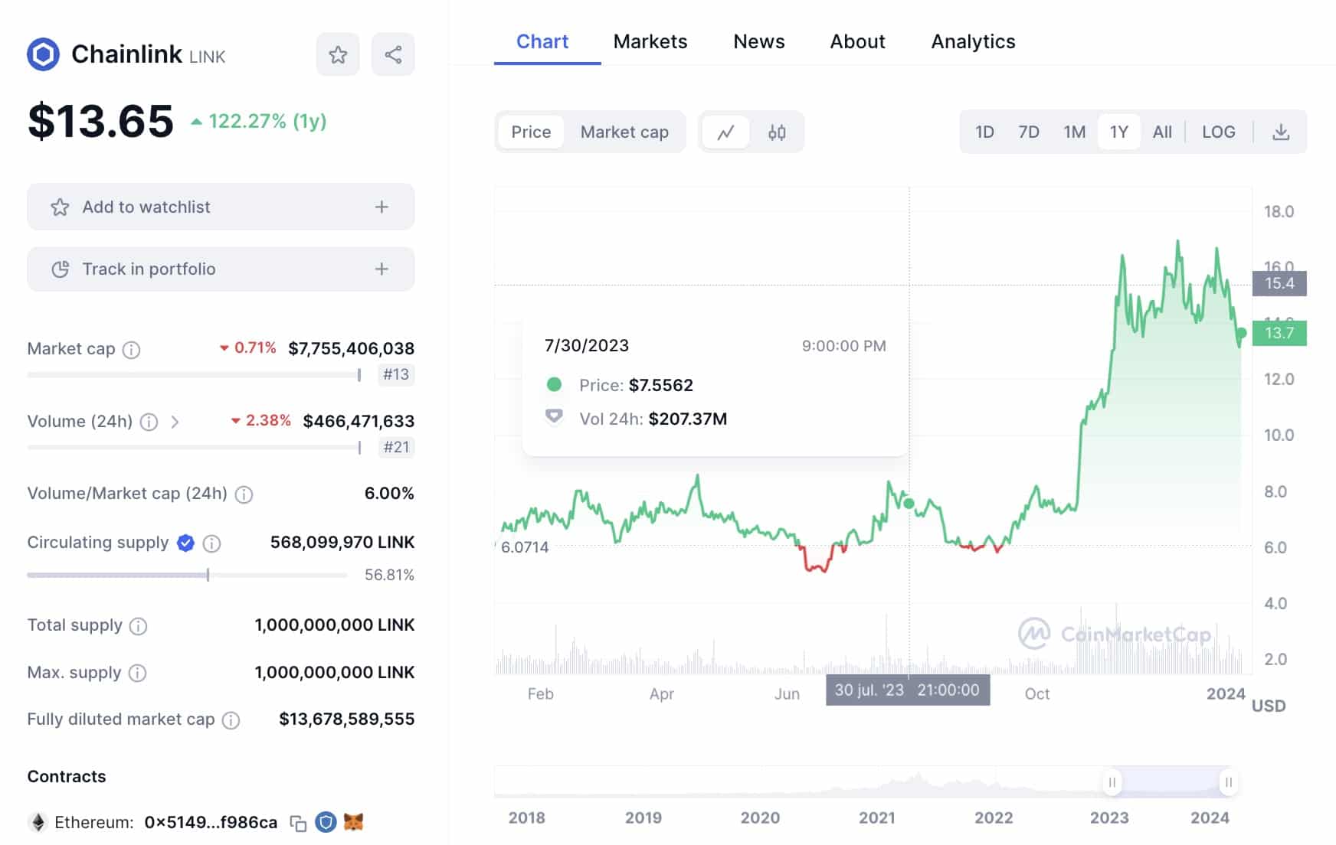Click the Chainlink logo icon
The image size is (1336, 845).
43,54
